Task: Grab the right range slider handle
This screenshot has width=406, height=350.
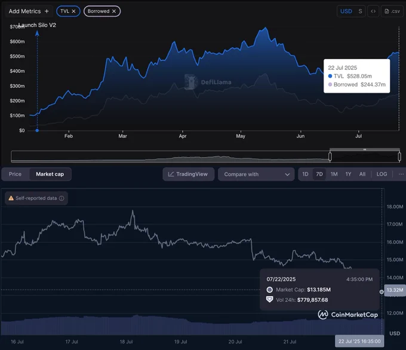Action: point(399,156)
